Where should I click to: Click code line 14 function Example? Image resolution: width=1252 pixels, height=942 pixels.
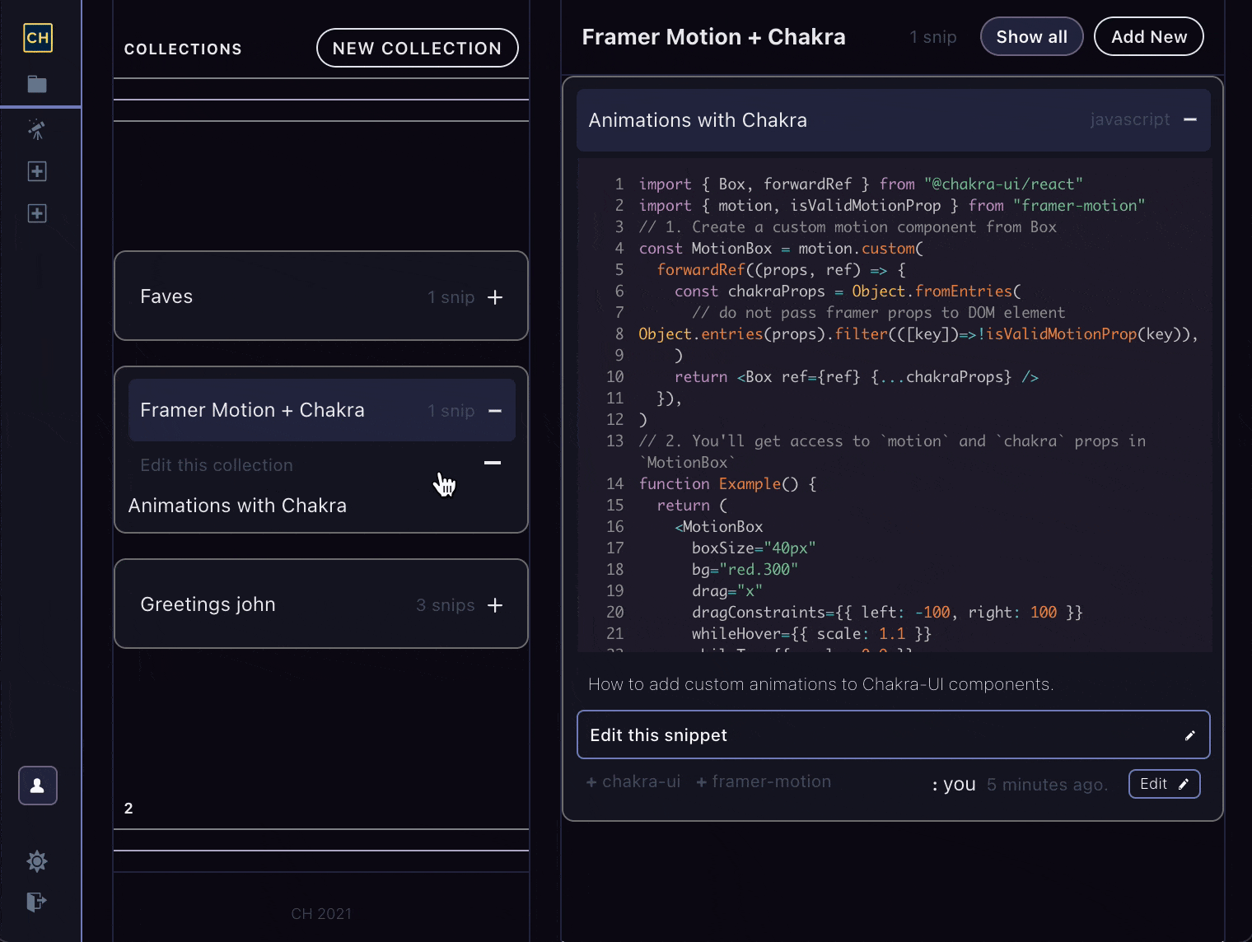[728, 484]
